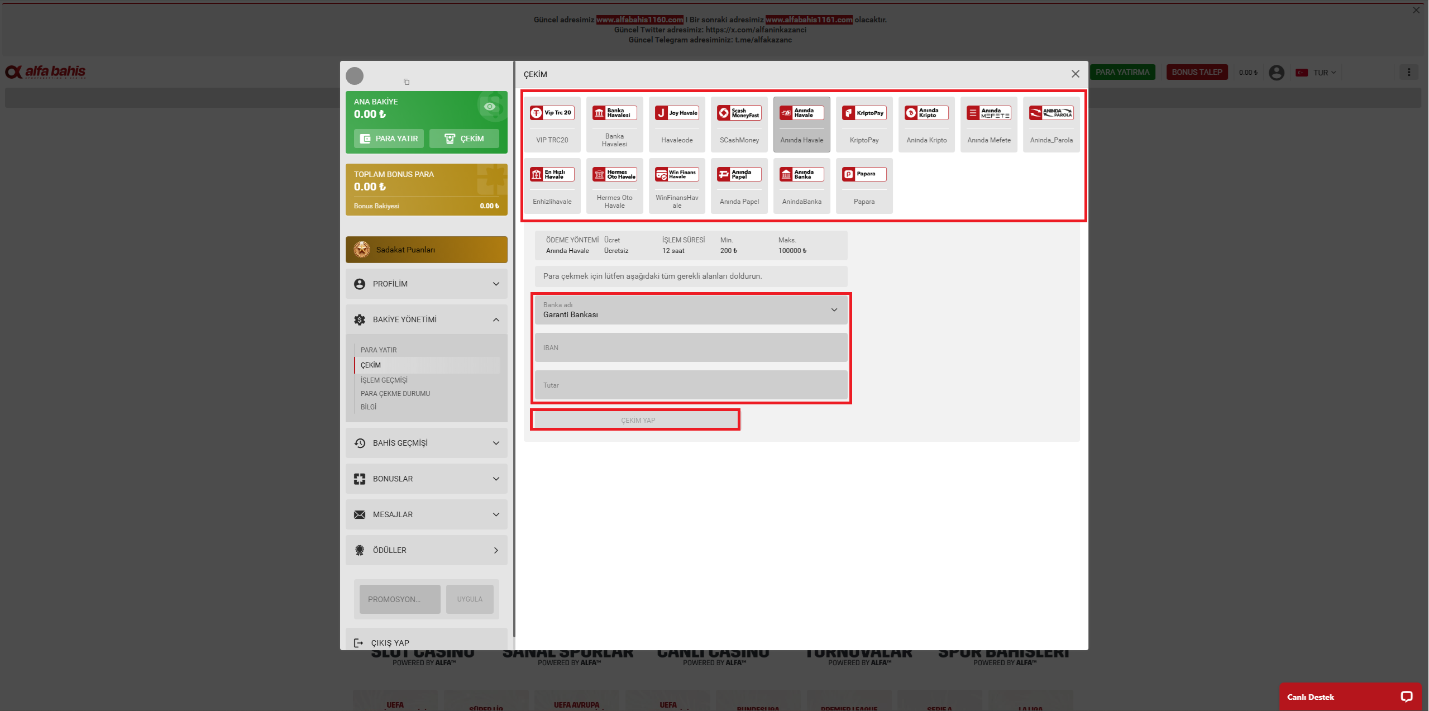Choose Anında Mefete payment tile

[989, 124]
